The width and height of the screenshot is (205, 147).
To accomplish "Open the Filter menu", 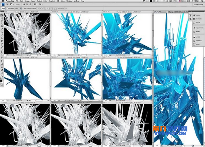I will click(x=46, y=1).
